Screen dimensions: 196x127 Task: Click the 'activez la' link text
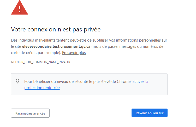pos(140,82)
